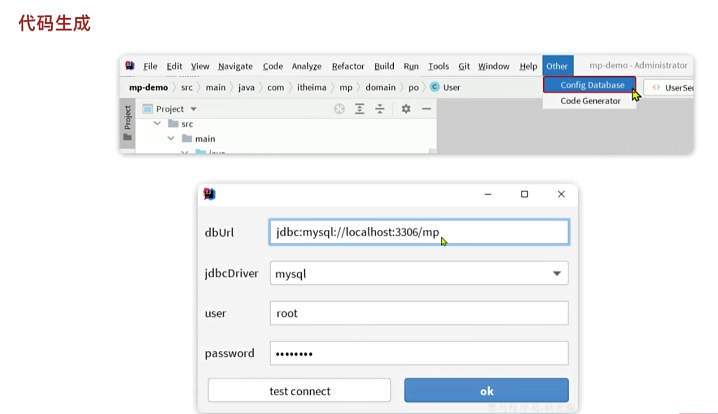
Task: Open the Tools menu
Action: 438,66
